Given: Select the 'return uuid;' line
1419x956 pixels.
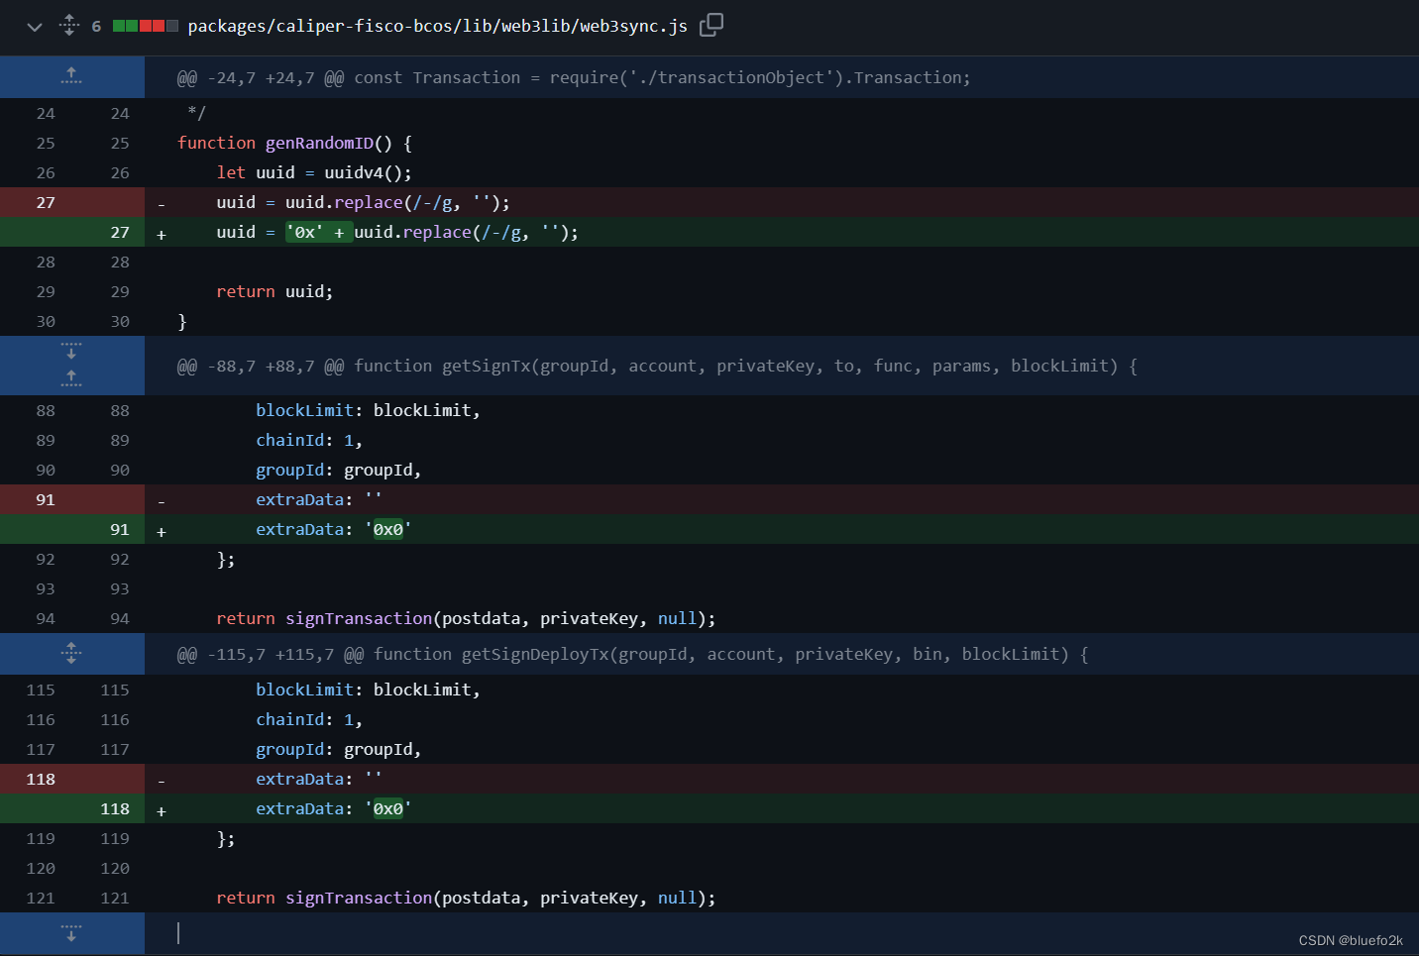Looking at the screenshot, I should tap(274, 291).
